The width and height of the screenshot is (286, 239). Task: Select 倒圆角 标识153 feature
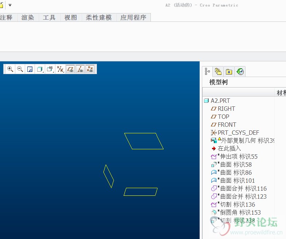(240, 212)
